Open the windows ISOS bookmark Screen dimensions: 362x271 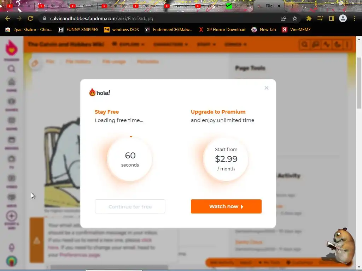coord(122,30)
